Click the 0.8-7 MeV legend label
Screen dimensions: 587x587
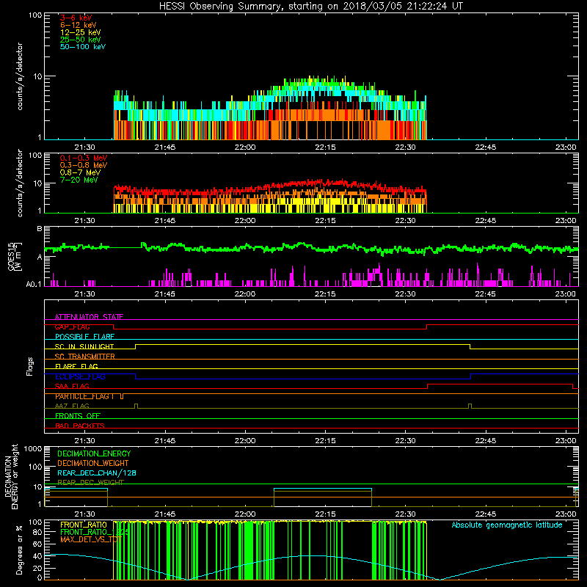pyautogui.click(x=80, y=173)
